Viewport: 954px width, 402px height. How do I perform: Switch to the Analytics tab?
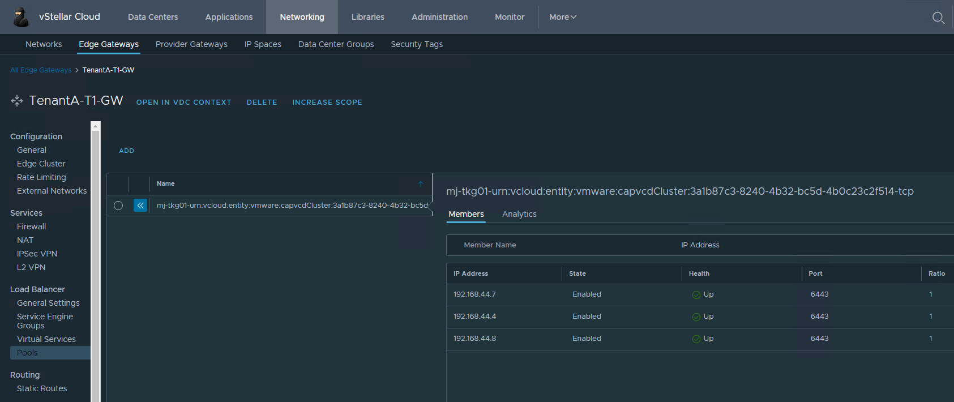pos(519,214)
